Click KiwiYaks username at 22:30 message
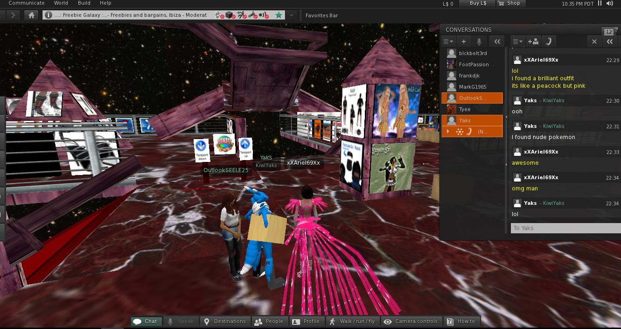 pos(554,100)
